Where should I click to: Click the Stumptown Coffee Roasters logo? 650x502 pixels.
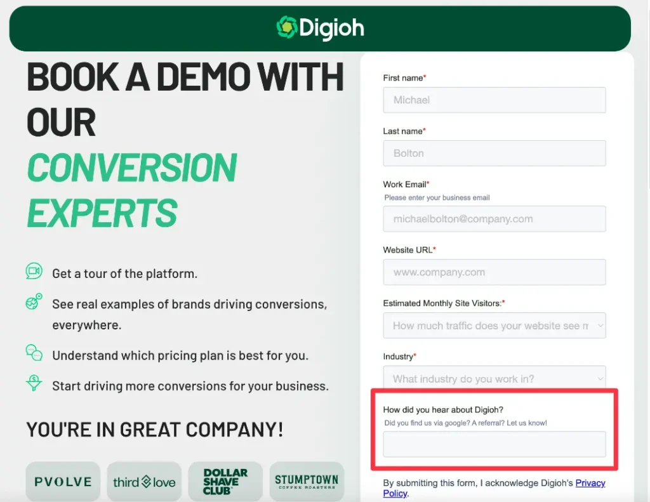coord(307,482)
